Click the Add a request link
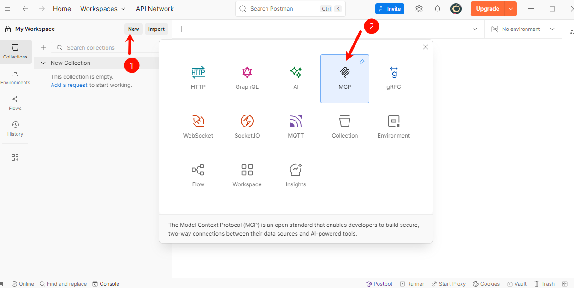Screen dimensions: 574x288 point(69,85)
